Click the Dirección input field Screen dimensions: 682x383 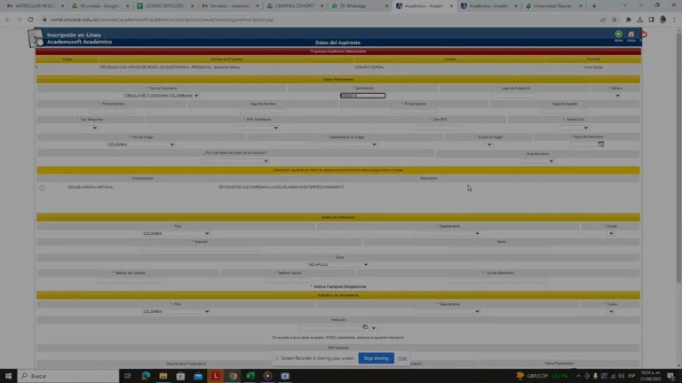[x=199, y=249]
